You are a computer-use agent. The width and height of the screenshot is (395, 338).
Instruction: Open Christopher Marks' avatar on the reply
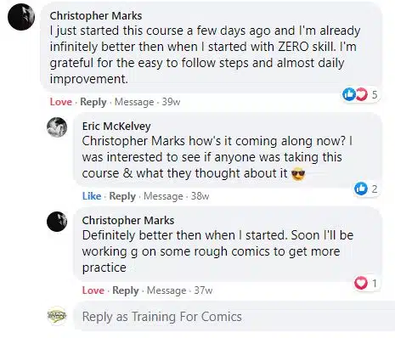point(57,222)
